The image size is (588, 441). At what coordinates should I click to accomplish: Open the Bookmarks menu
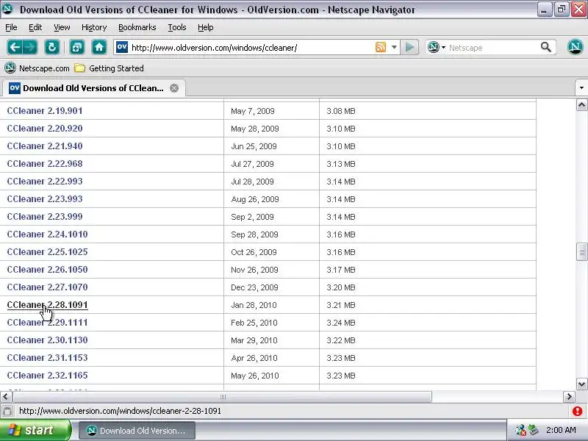pos(137,27)
